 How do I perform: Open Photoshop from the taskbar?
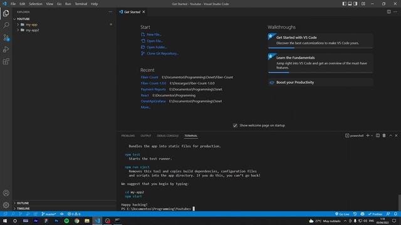(56, 221)
